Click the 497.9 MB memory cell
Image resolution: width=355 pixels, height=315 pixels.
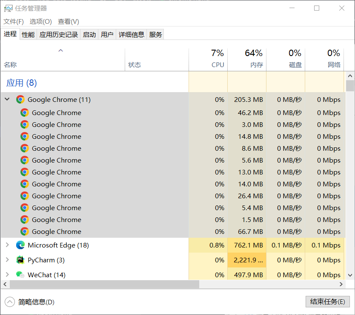247,275
